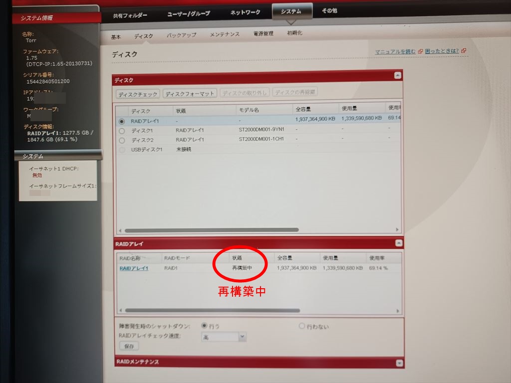511x383 pixels.
Task: Save settings with the 保存 button
Action: pyautogui.click(x=129, y=346)
